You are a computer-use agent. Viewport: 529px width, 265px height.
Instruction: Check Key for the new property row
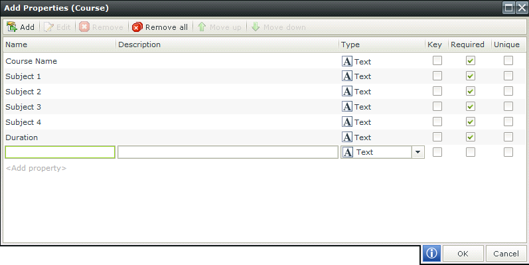pyautogui.click(x=437, y=152)
